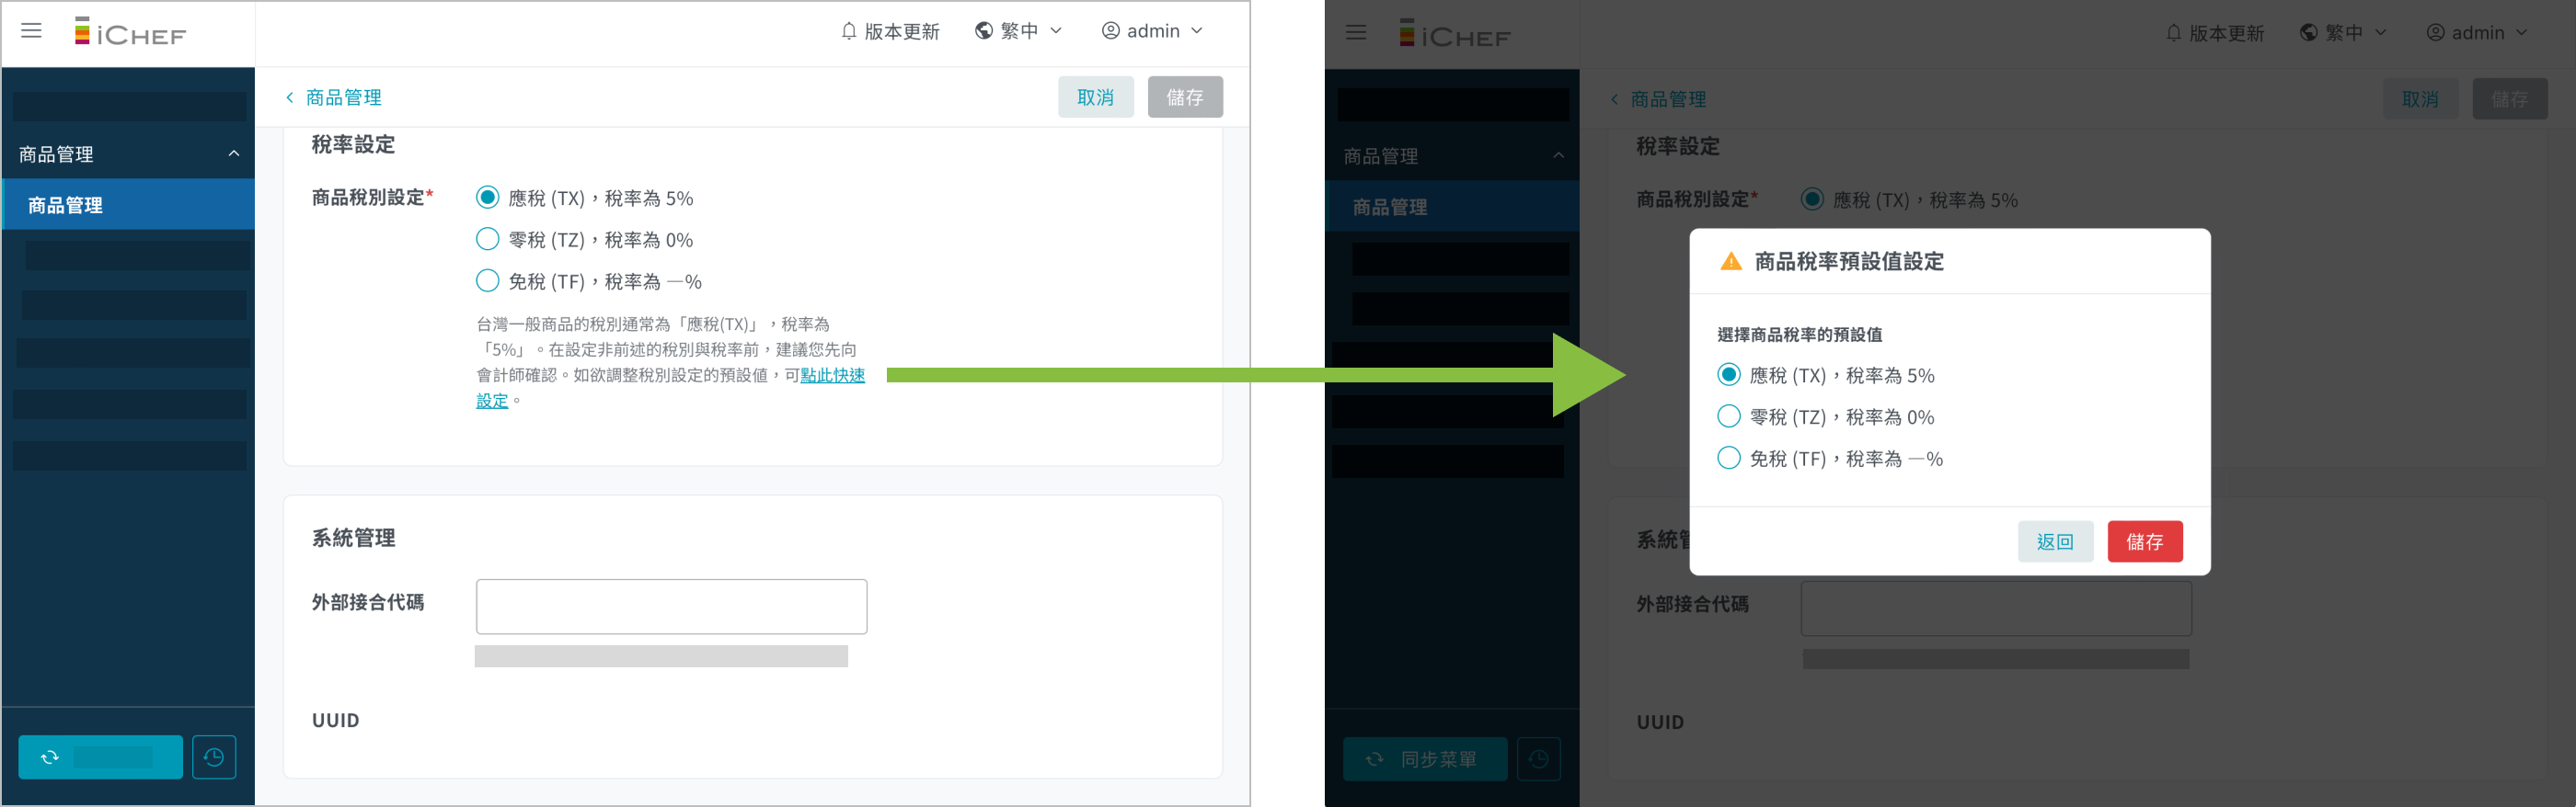Click 返回 in the default tax dialog
Viewport: 2576px width, 807px height.
click(x=2054, y=541)
